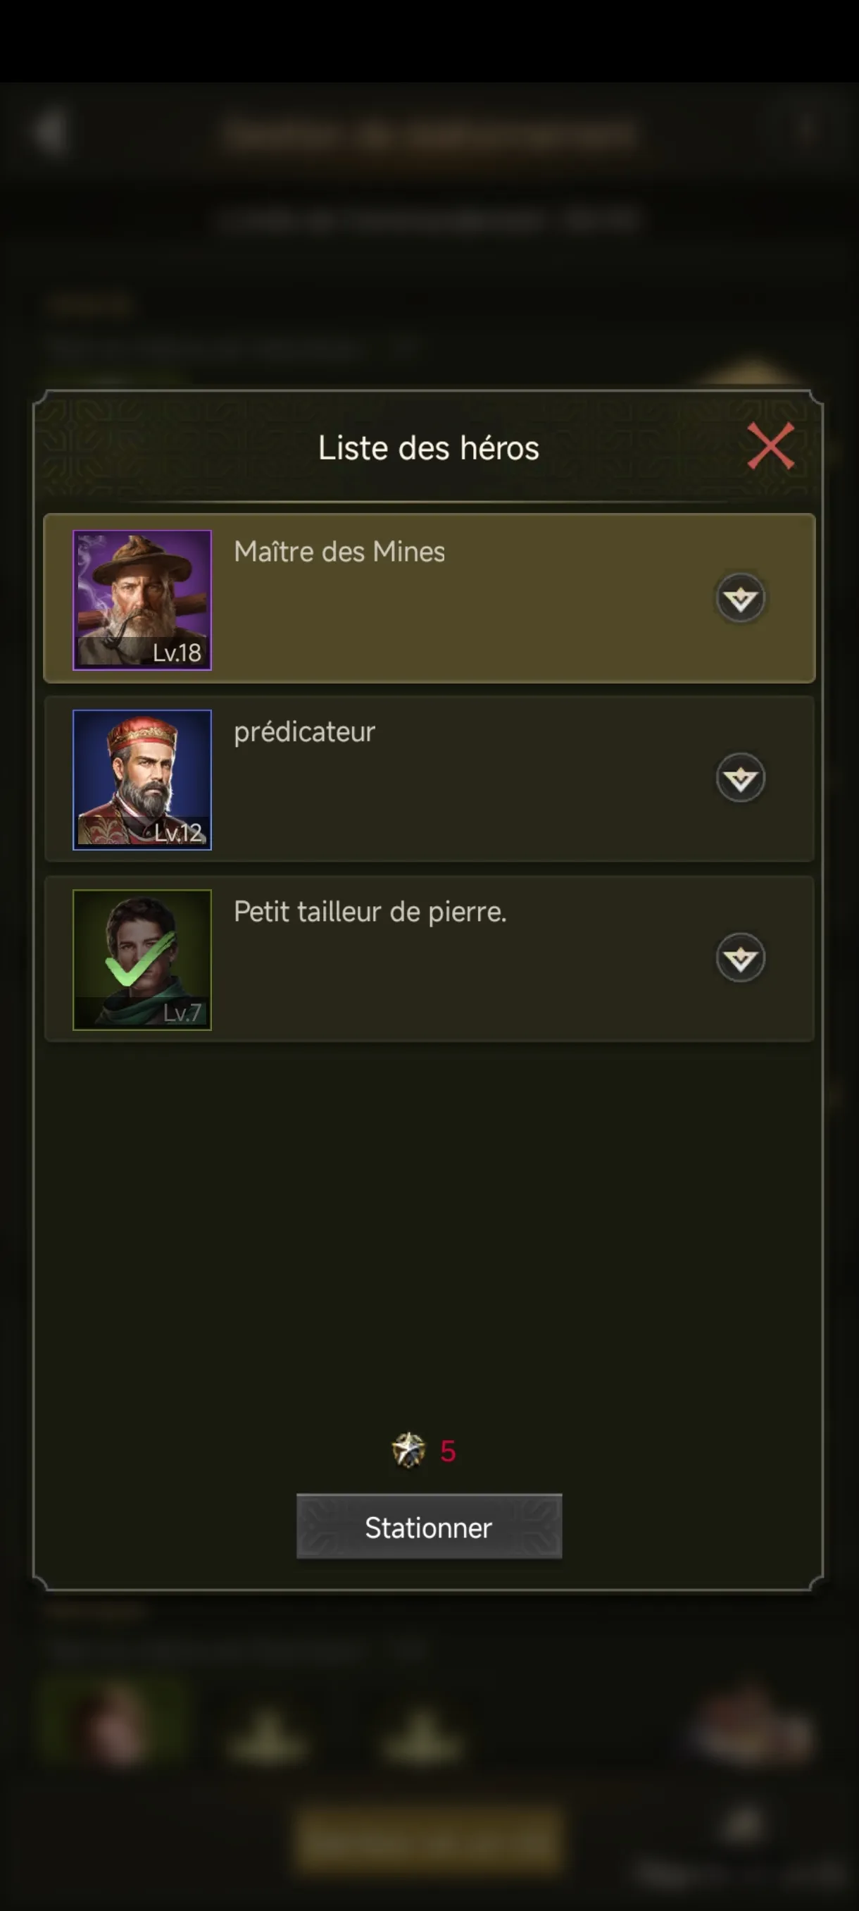Select the Maître des Mines hero portrait
The width and height of the screenshot is (859, 1911).
pyautogui.click(x=142, y=600)
